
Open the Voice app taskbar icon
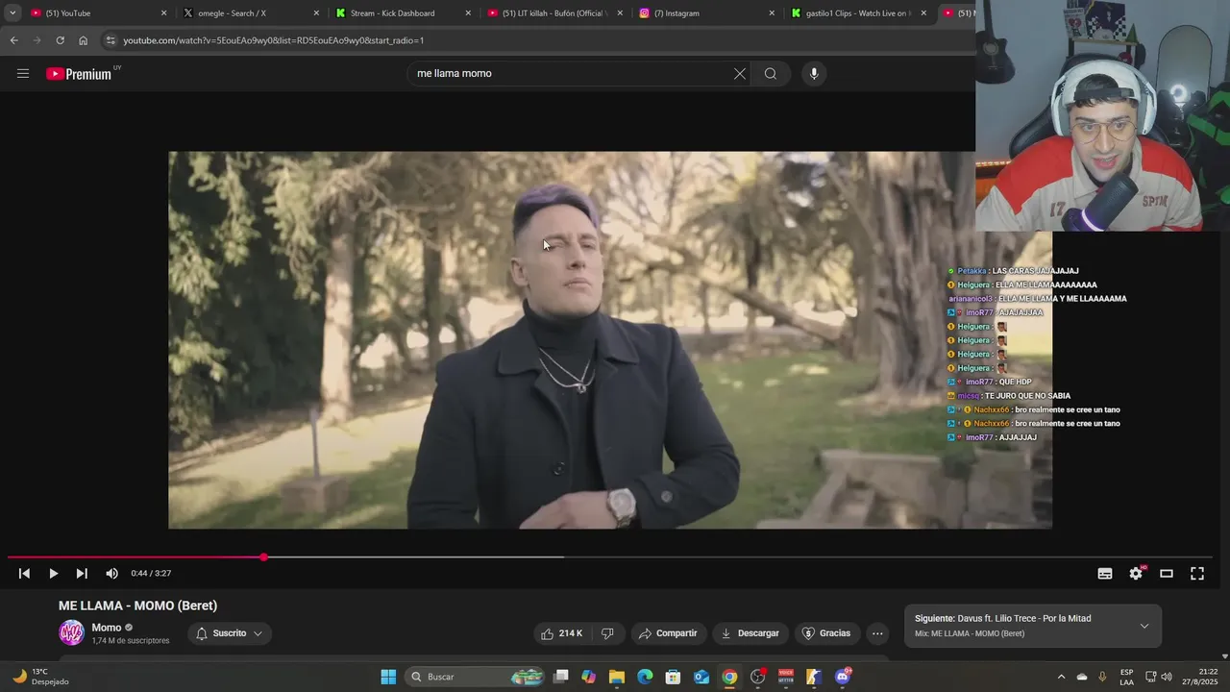tap(786, 677)
